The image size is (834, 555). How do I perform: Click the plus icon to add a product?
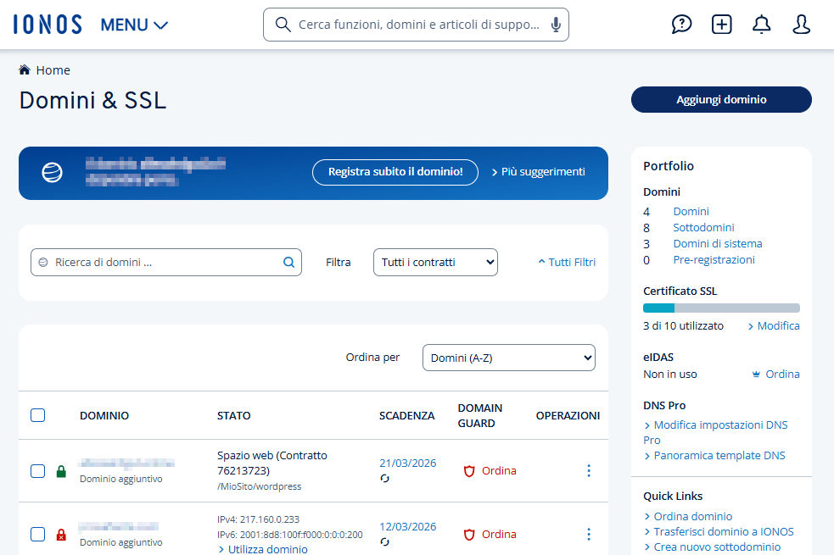[x=721, y=25]
